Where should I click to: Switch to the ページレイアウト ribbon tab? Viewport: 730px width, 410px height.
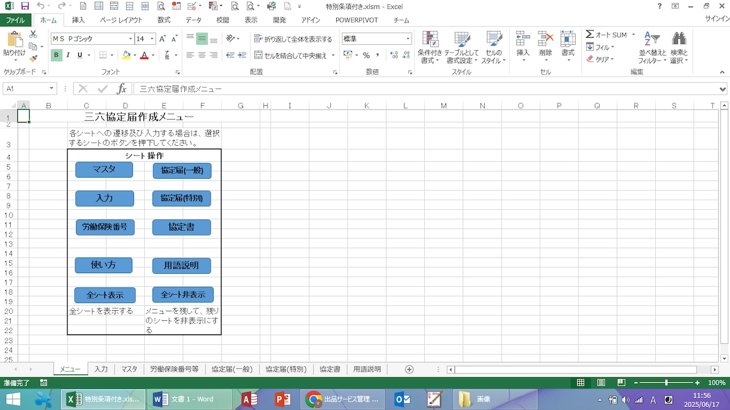click(x=121, y=20)
